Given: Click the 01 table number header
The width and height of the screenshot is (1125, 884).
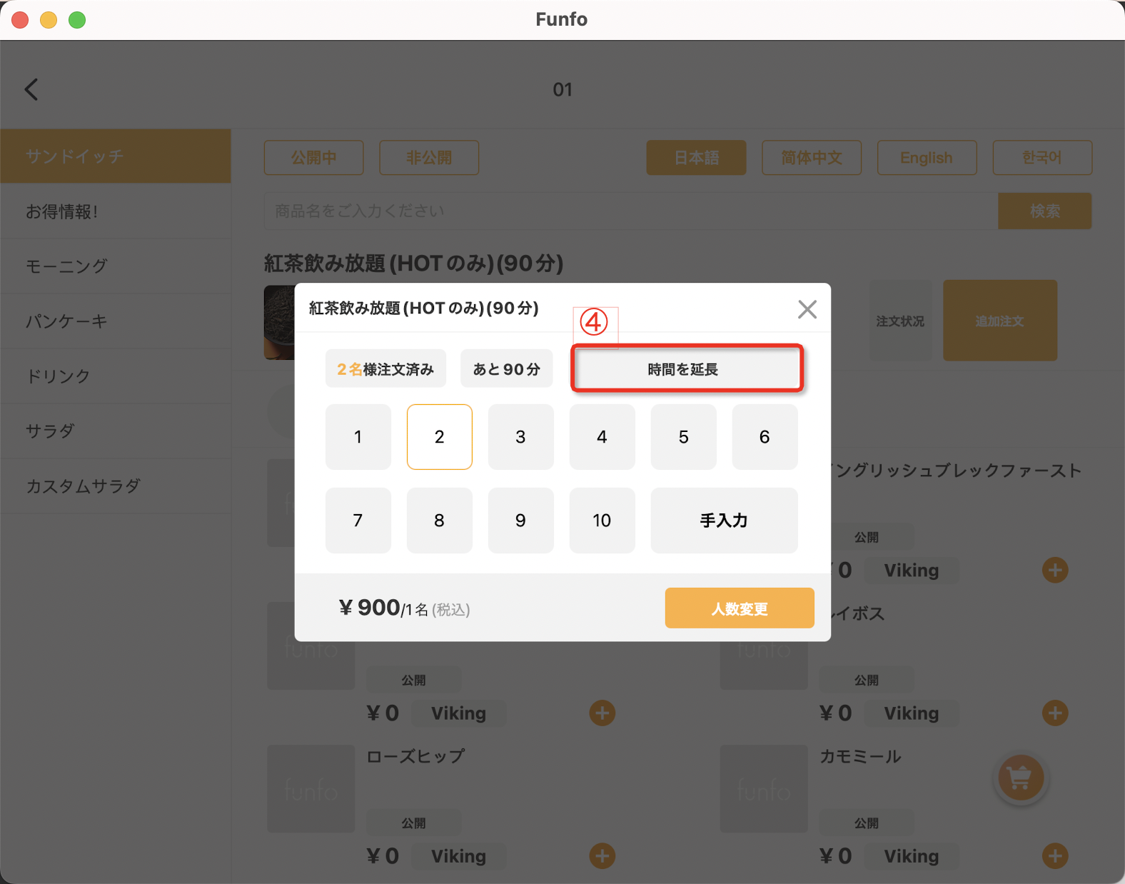Looking at the screenshot, I should click(562, 89).
